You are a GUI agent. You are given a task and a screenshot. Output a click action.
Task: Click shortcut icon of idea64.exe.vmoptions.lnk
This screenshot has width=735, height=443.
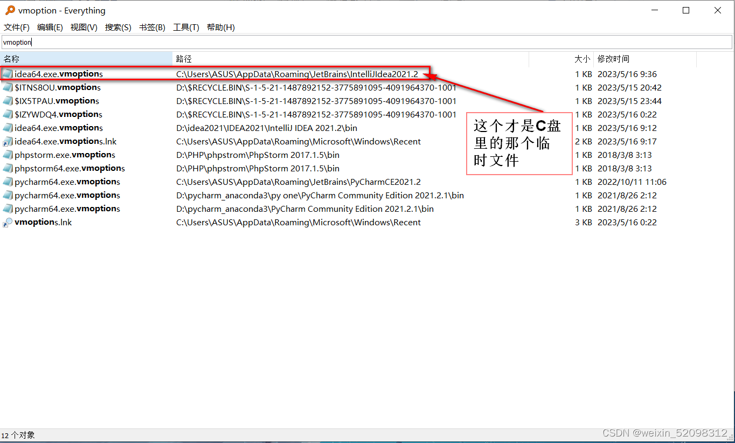pos(8,141)
